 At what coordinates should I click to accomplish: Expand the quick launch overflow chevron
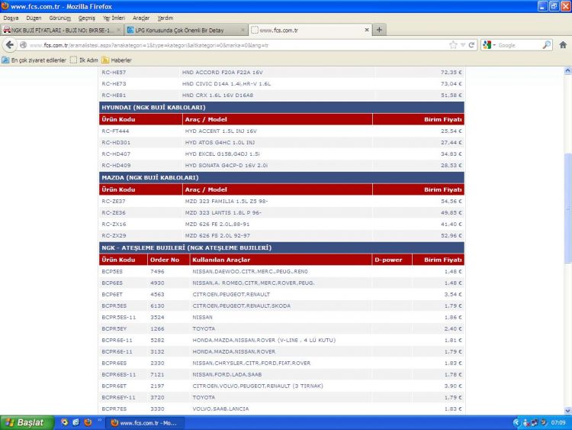(x=100, y=420)
